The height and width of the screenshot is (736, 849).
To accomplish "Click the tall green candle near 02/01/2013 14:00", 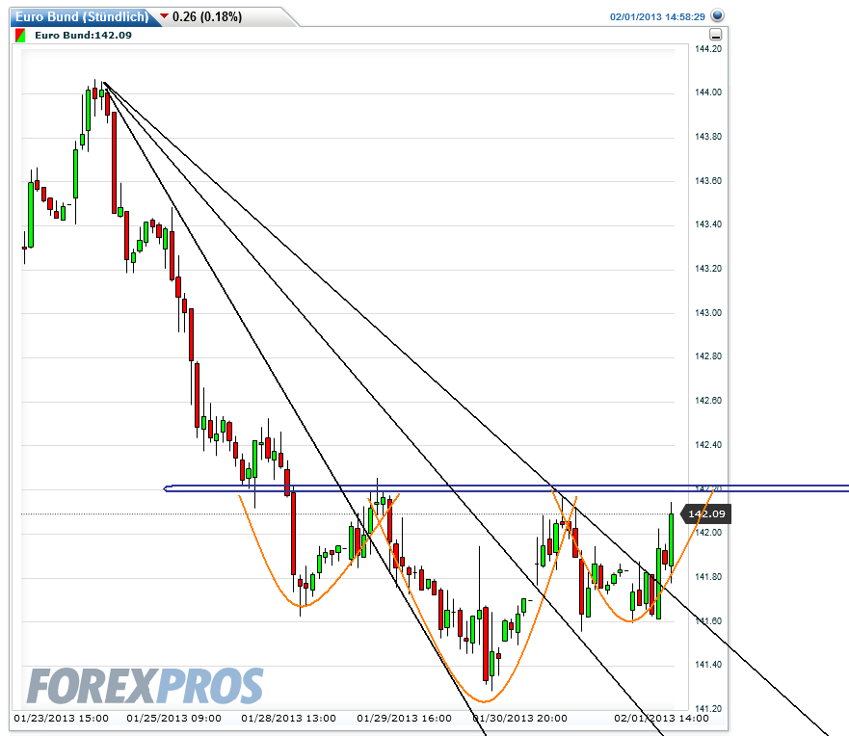I will pyautogui.click(x=670, y=539).
